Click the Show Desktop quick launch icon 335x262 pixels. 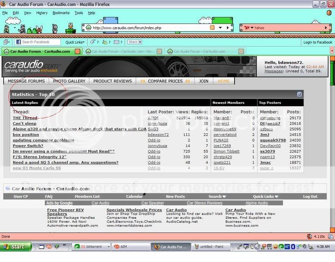click(x=41, y=246)
